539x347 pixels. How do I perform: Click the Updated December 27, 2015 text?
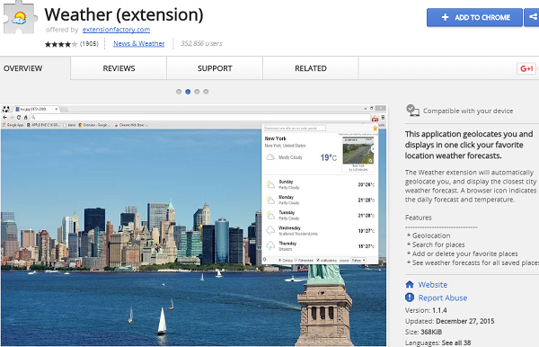tap(449, 321)
